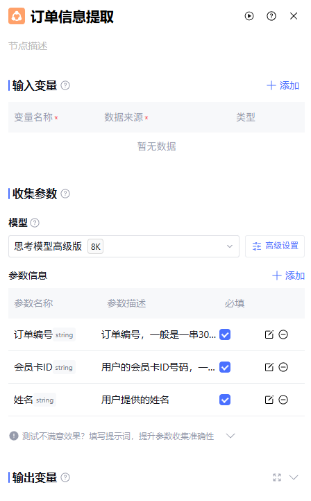Toggle required checkbox for 姓名
311x501 pixels.
[225, 400]
